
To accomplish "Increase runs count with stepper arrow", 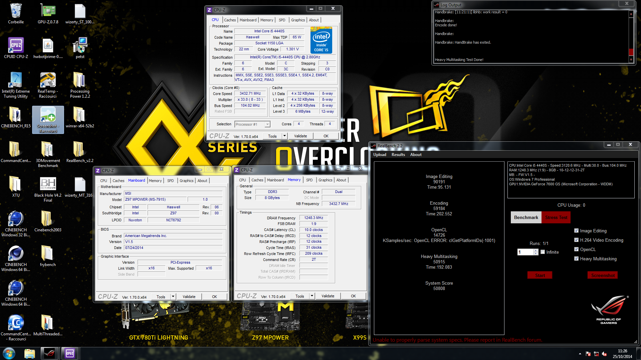I will pos(536,250).
